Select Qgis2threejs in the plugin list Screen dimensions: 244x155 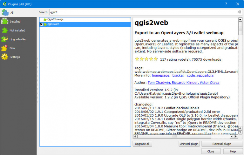(85, 19)
